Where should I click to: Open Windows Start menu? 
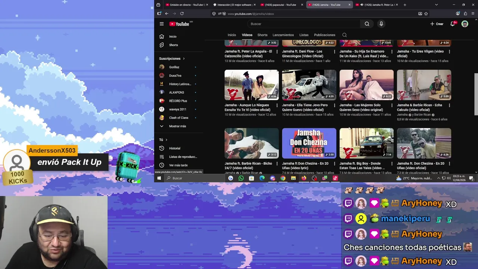tap(159, 178)
